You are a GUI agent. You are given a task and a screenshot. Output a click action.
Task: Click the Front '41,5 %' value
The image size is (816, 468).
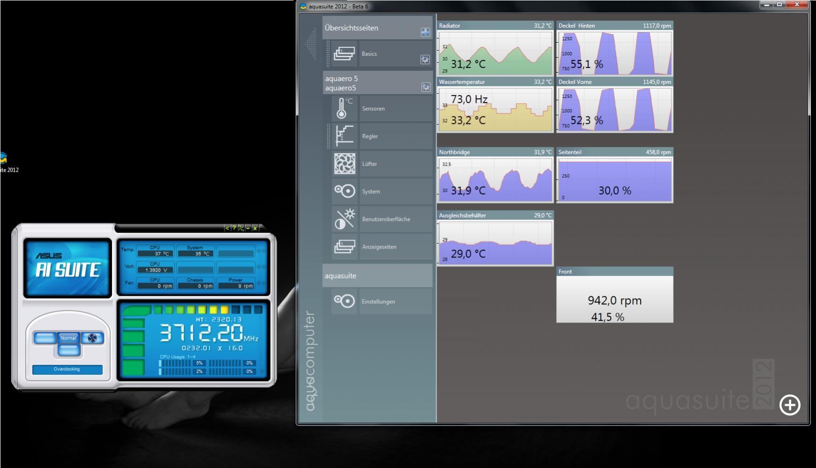608,317
